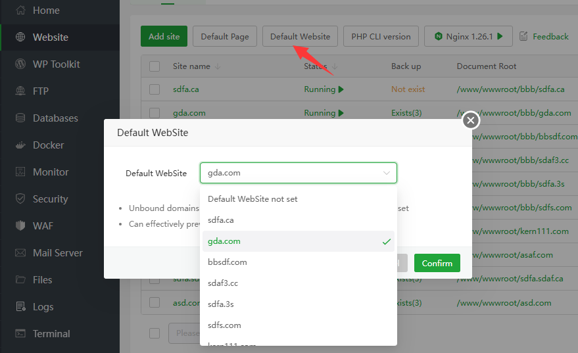Click the running arrow for sdfa.ca

tap(341, 89)
